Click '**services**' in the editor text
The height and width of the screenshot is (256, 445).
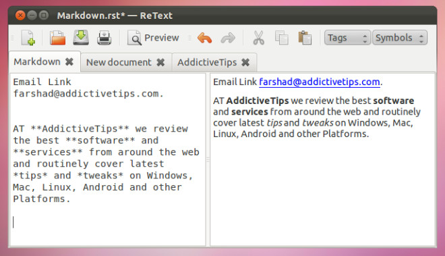(48, 152)
